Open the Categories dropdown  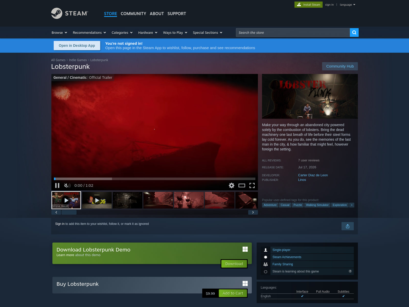122,32
